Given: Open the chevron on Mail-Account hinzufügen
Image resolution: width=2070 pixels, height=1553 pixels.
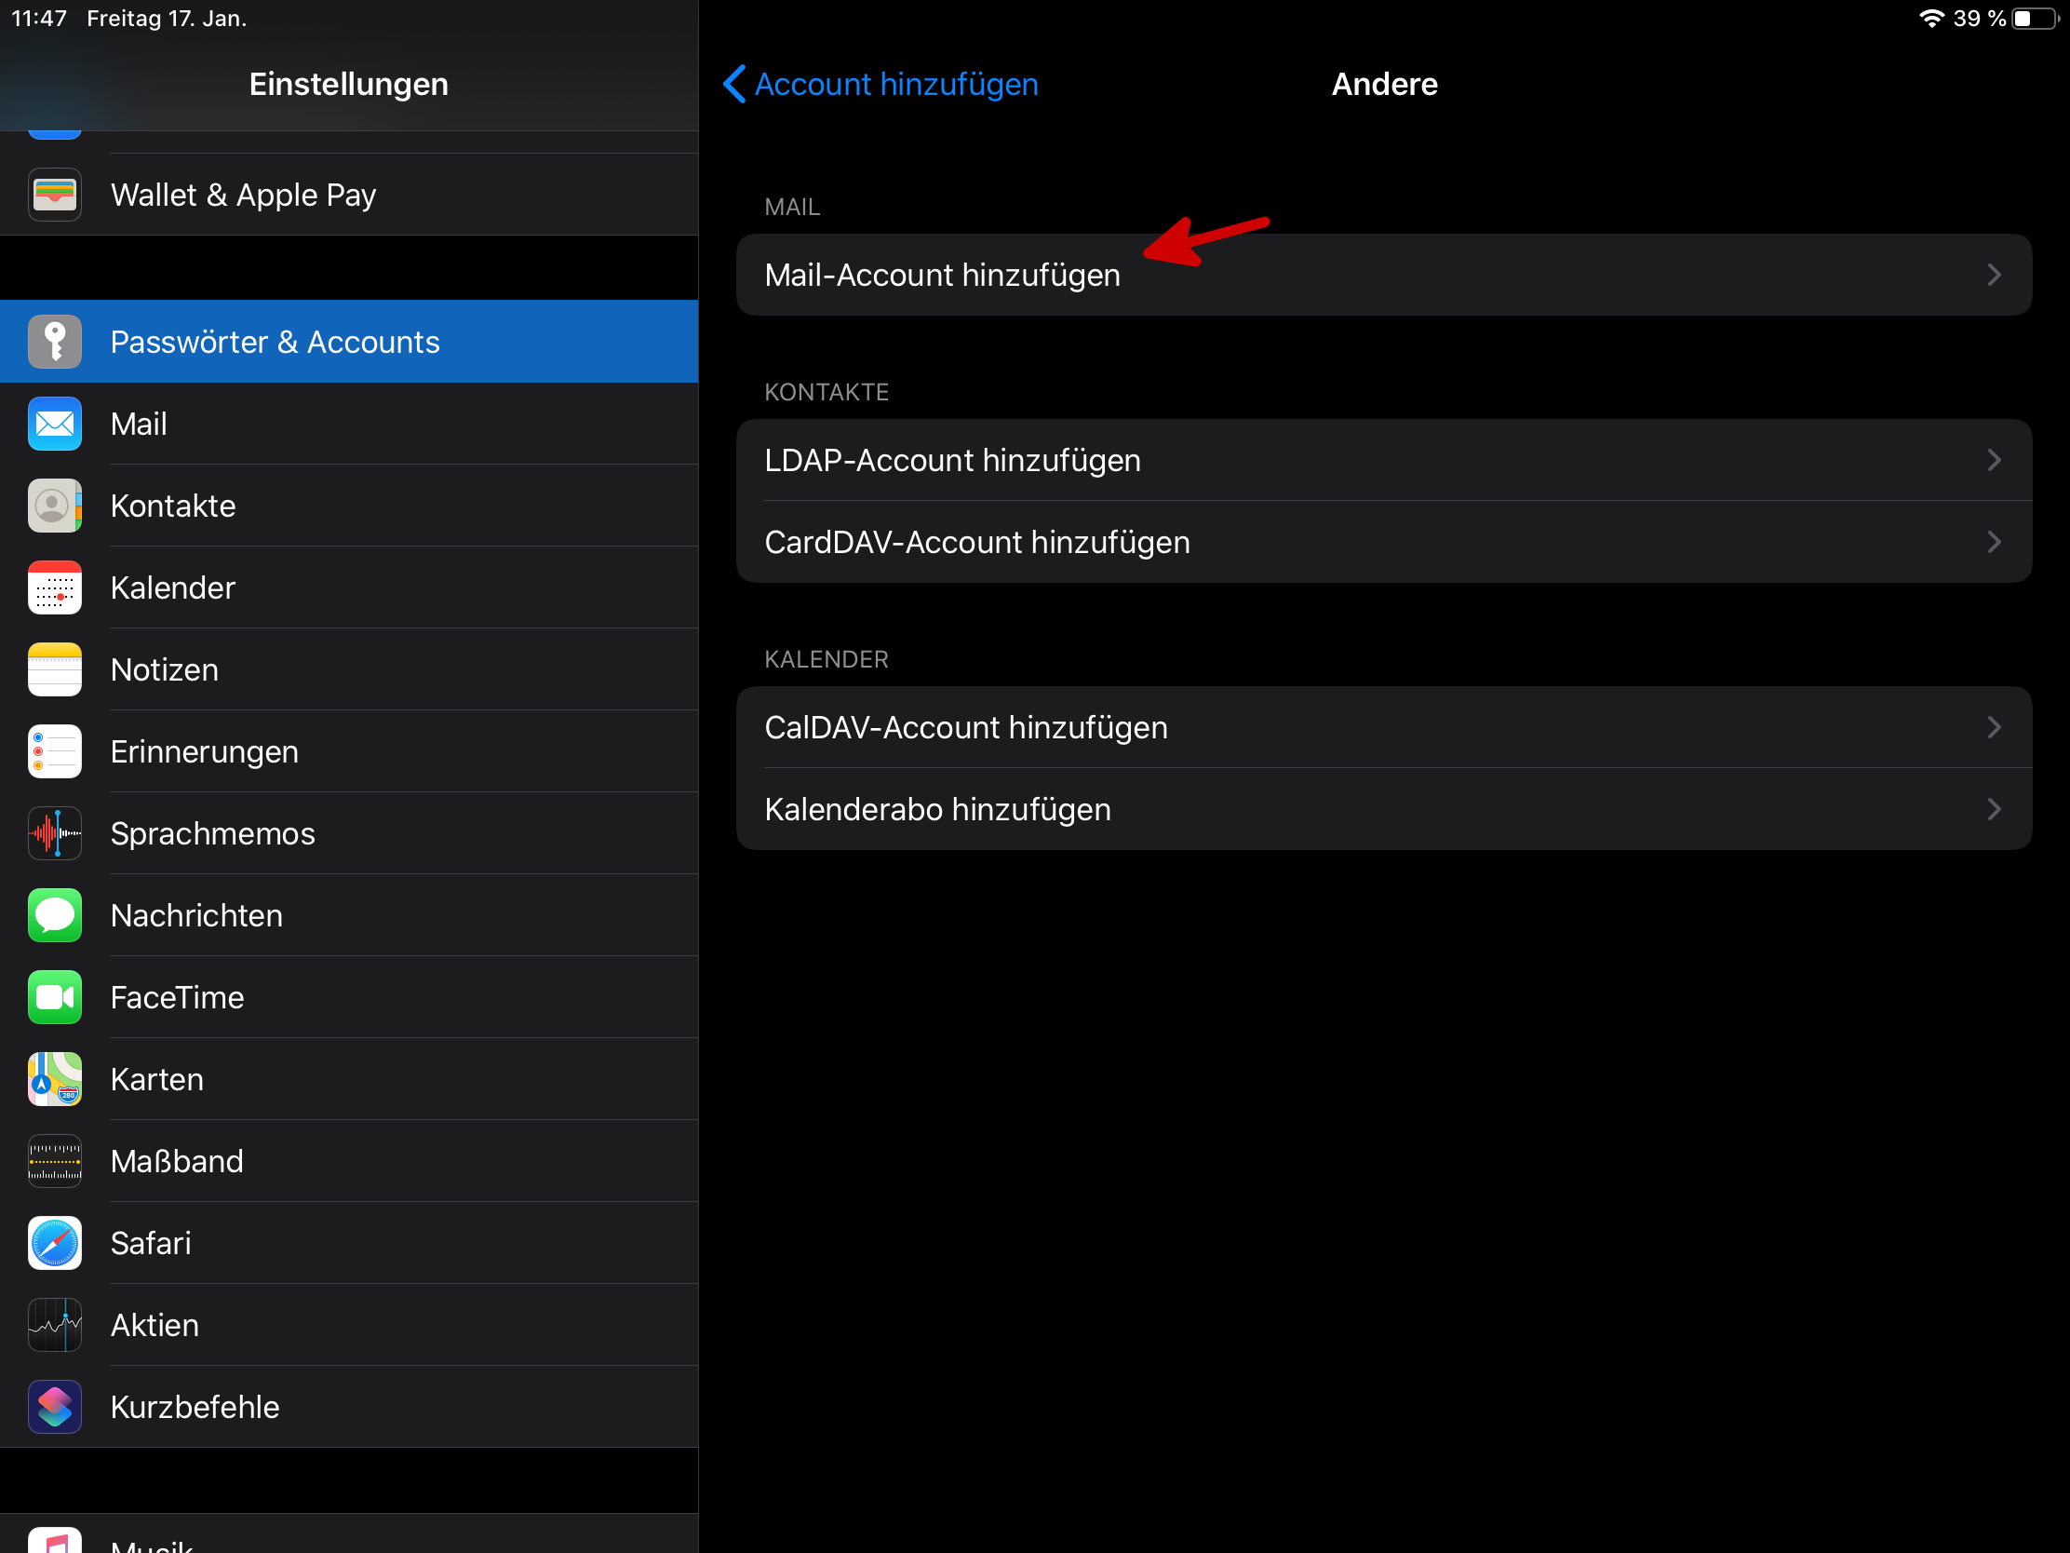Looking at the screenshot, I should 1994,276.
